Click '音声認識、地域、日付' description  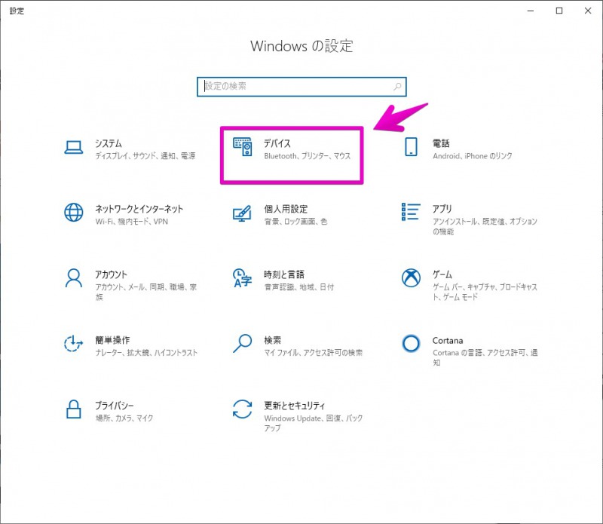(299, 287)
